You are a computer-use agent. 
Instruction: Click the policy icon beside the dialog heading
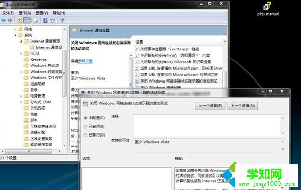85,104
